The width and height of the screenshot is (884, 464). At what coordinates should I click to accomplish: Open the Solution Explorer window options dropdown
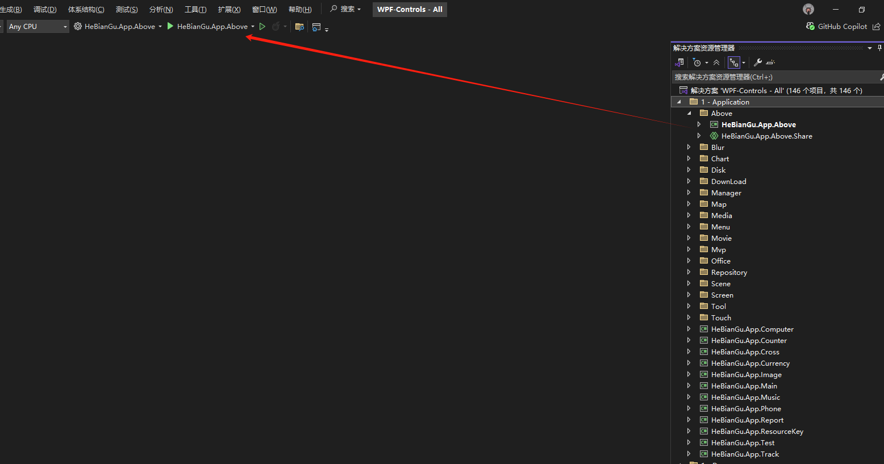click(x=870, y=48)
